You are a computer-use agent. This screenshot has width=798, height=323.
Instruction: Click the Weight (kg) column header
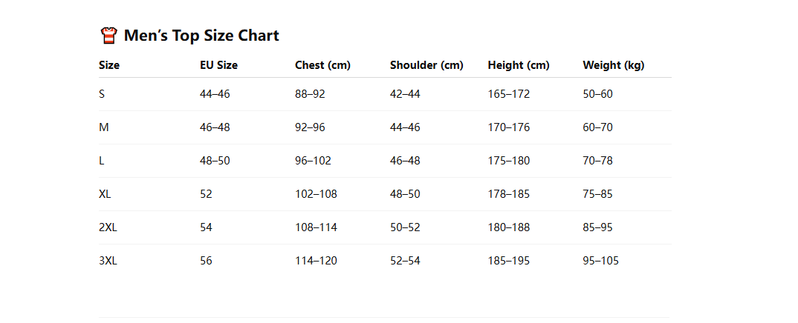(x=614, y=65)
